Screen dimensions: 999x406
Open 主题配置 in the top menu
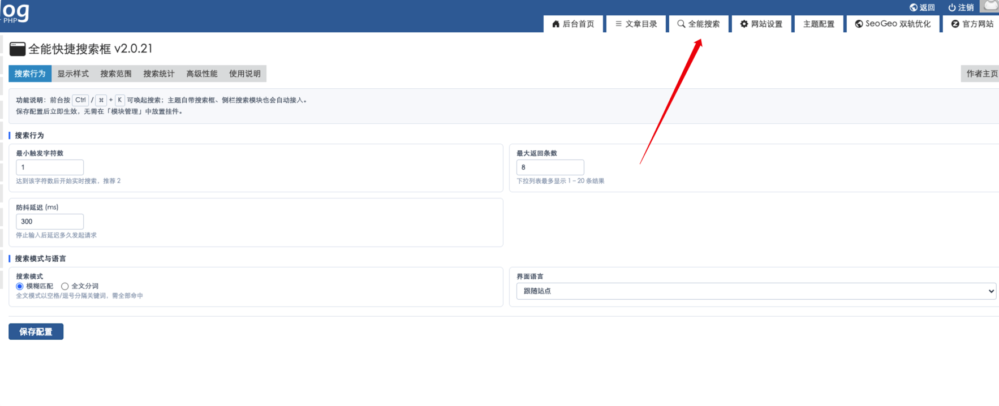(x=819, y=24)
